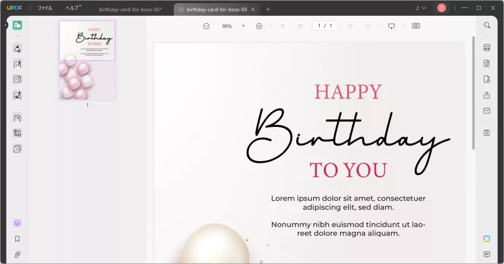The width and height of the screenshot is (504, 264).
Task: Start slideshow presentation mode
Action: pos(391,26)
